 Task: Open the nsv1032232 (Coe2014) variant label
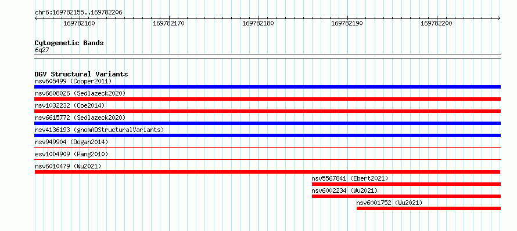pos(70,105)
